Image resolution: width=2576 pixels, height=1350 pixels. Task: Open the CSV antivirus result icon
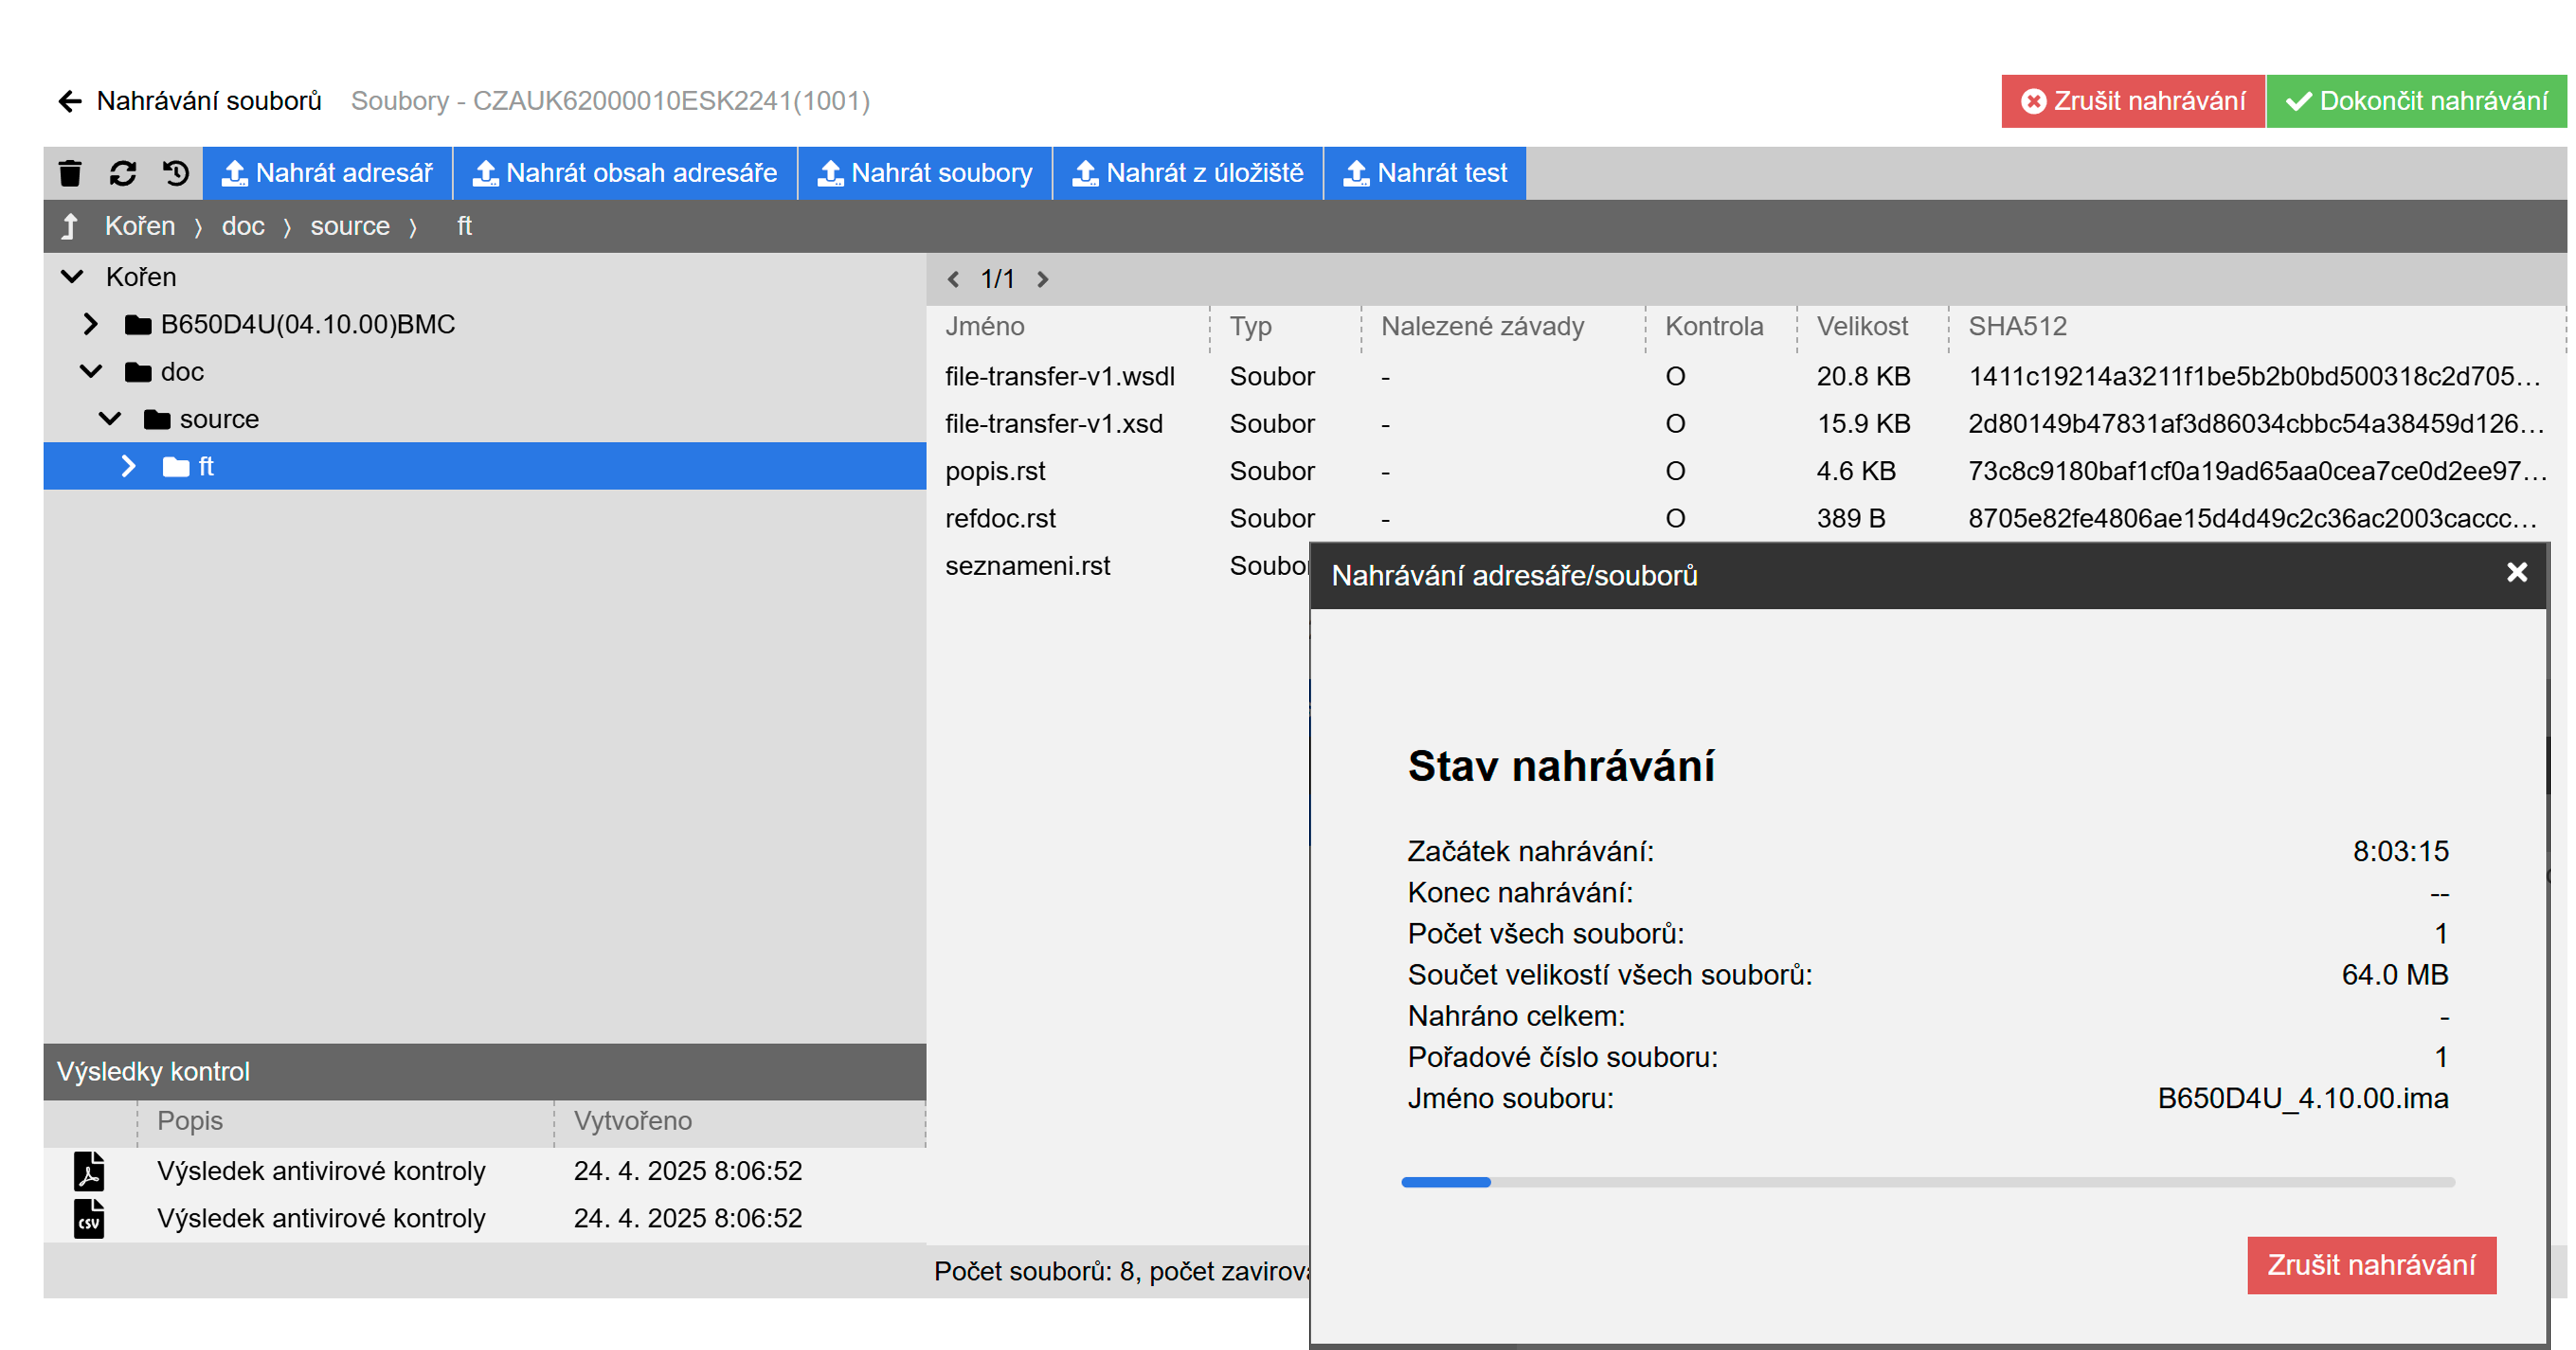coord(89,1218)
